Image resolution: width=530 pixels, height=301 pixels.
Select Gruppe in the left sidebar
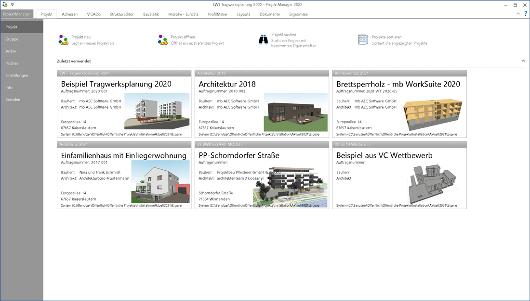pyautogui.click(x=22, y=39)
